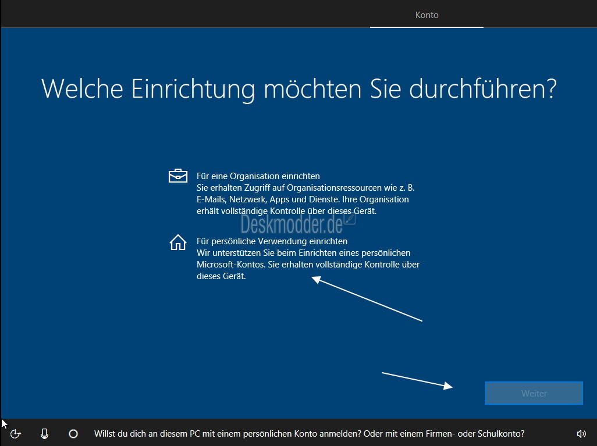Select the Konto tab
The width and height of the screenshot is (597, 446).
pyautogui.click(x=427, y=15)
